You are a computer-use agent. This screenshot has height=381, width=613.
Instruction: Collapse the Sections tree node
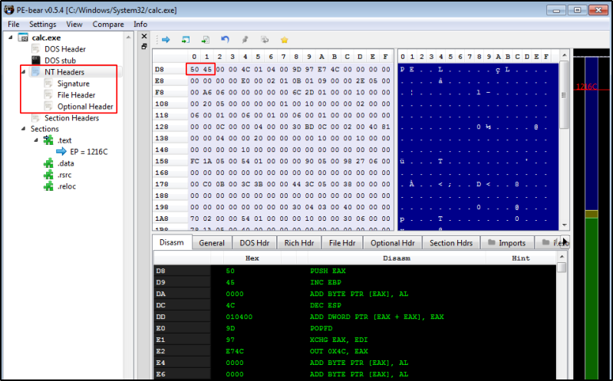pos(23,129)
